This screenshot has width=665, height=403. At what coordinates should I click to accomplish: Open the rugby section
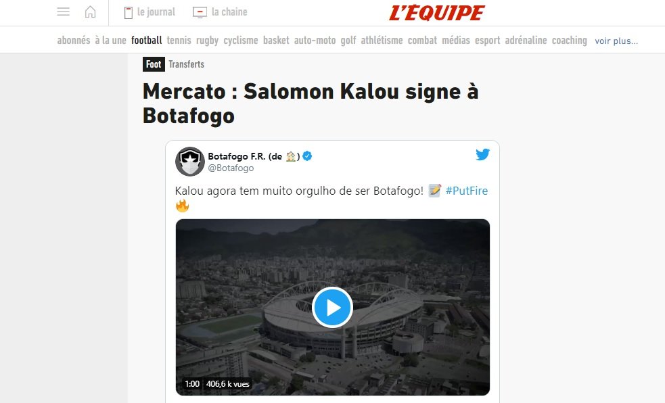click(208, 41)
